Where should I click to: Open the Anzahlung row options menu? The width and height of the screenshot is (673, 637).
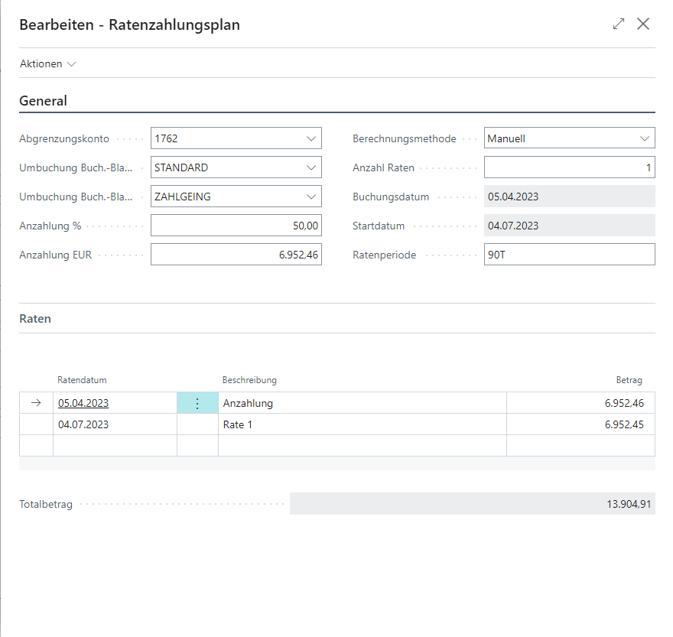click(197, 403)
